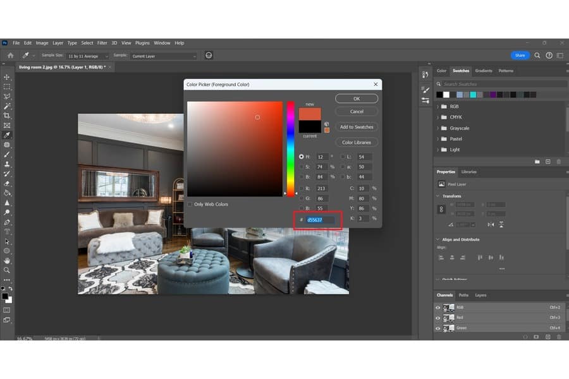The height and width of the screenshot is (379, 569).
Task: Select the Brush tool
Action: click(7, 155)
